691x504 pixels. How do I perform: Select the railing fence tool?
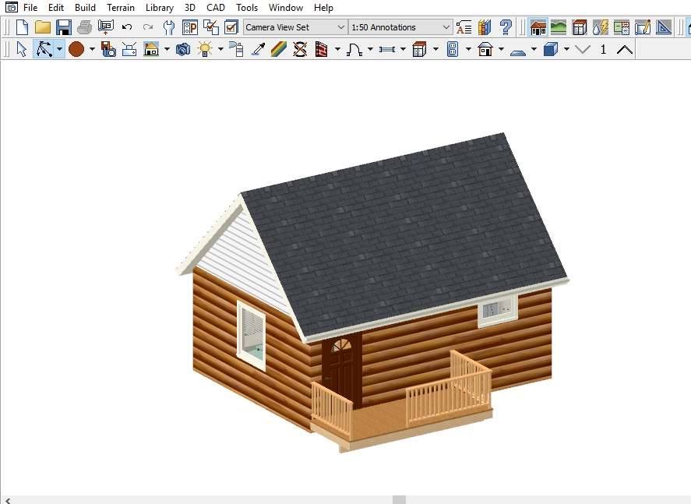387,49
